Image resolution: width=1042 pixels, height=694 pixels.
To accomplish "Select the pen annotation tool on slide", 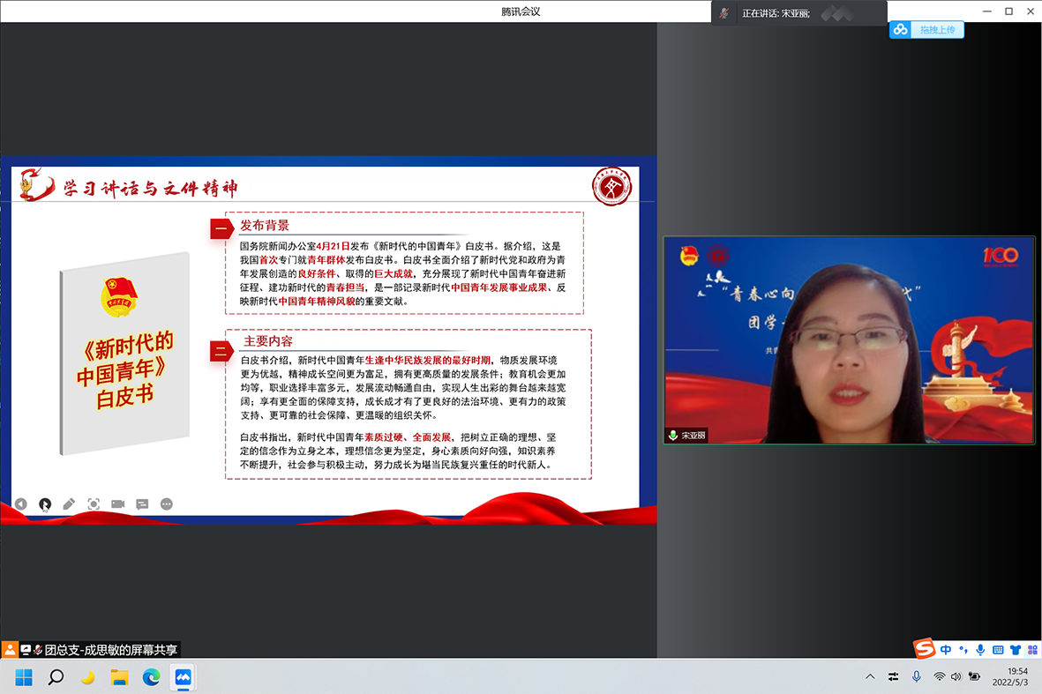I will click(69, 504).
